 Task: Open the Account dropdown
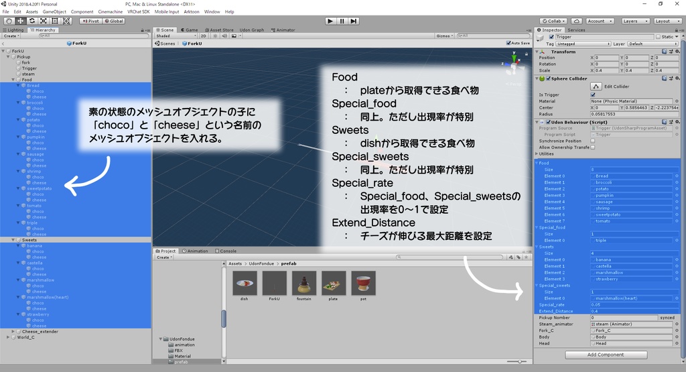[600, 21]
